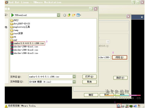
Task: Select the test实录 folder
Action: coord(17,33)
